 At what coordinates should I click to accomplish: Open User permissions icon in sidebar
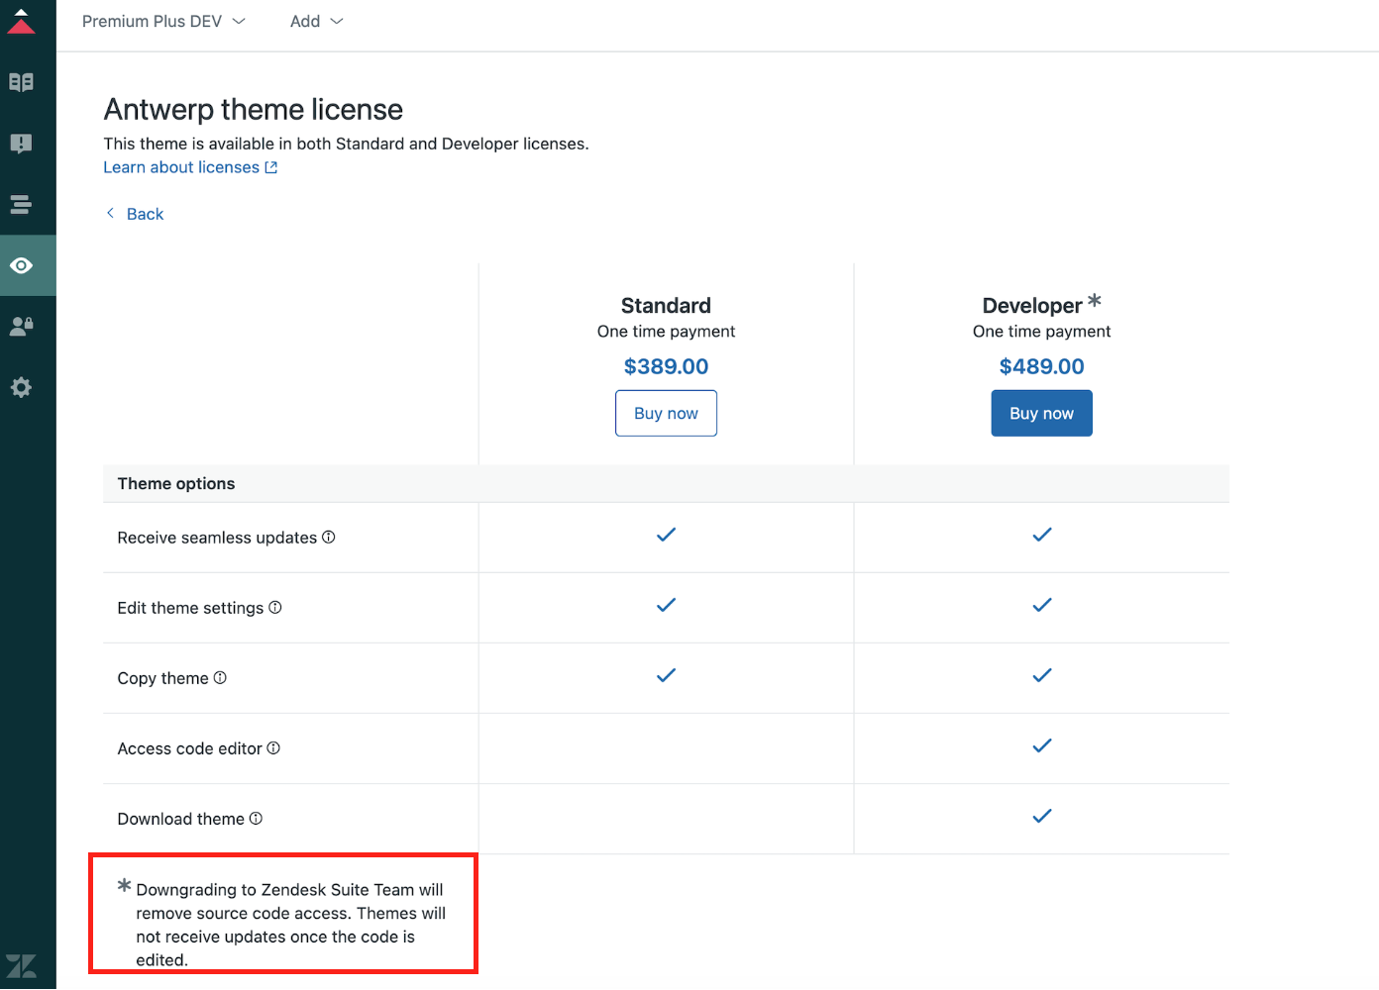coord(21,326)
